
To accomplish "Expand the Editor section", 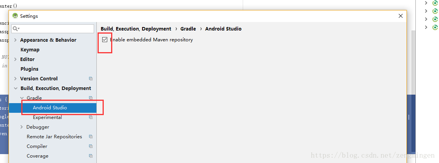I will [15, 59].
